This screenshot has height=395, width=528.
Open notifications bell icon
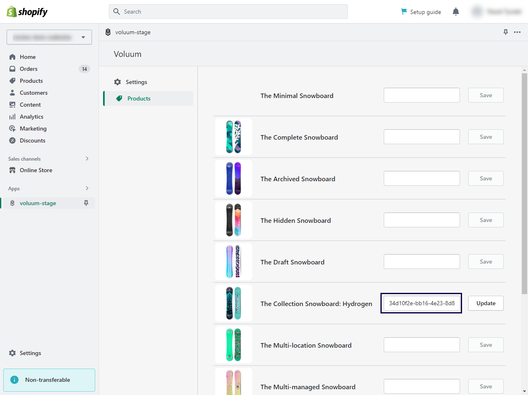point(455,12)
